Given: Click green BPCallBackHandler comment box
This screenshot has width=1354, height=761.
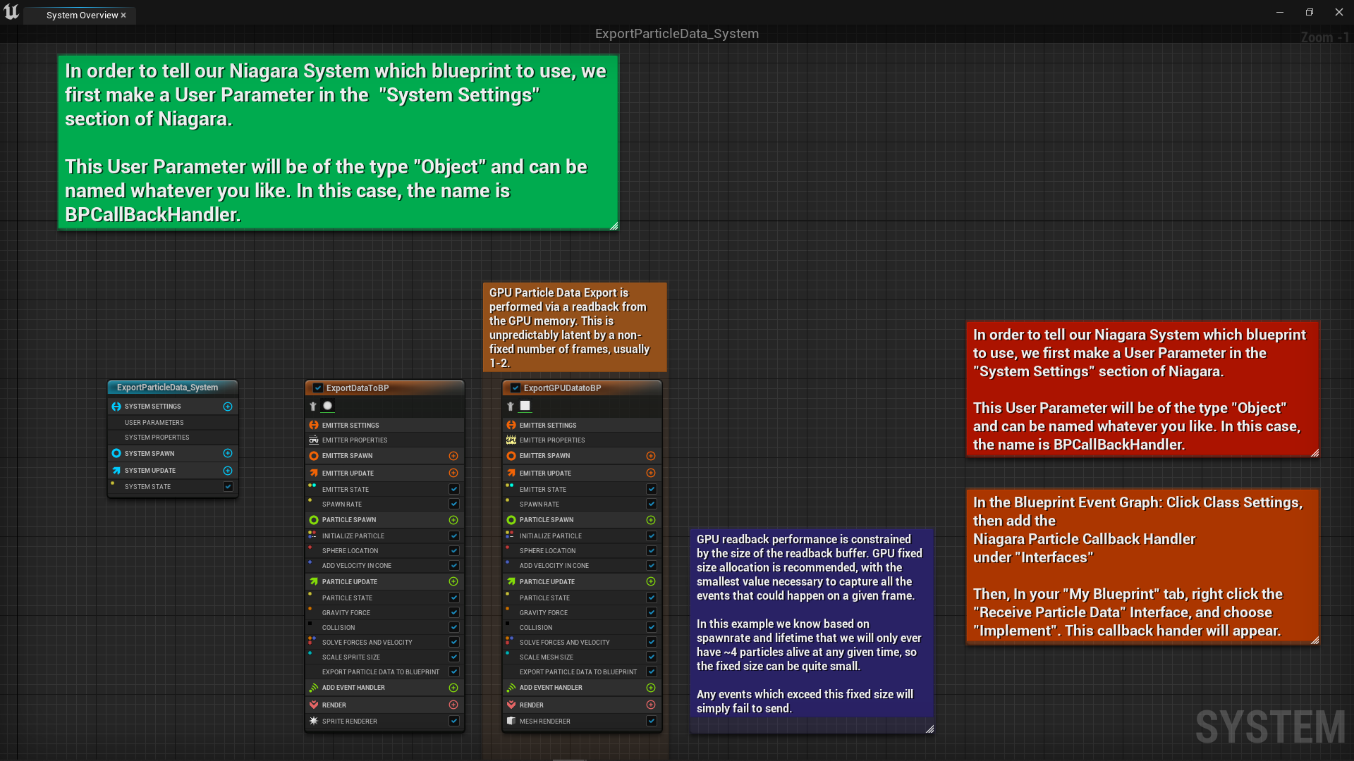Looking at the screenshot, I should 338,142.
